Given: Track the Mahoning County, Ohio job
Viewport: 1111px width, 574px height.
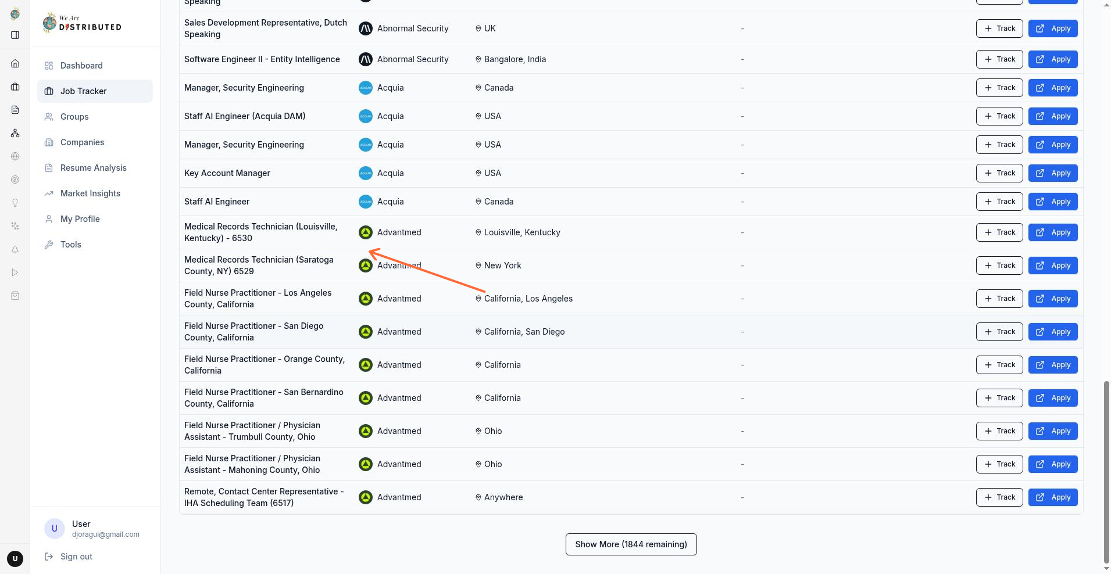Looking at the screenshot, I should (999, 464).
